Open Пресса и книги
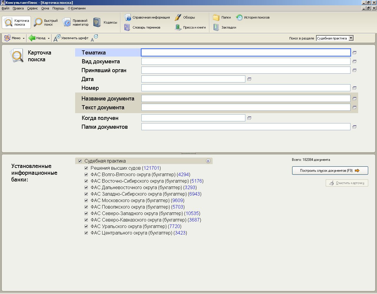The width and height of the screenshot is (377, 294). (190, 27)
